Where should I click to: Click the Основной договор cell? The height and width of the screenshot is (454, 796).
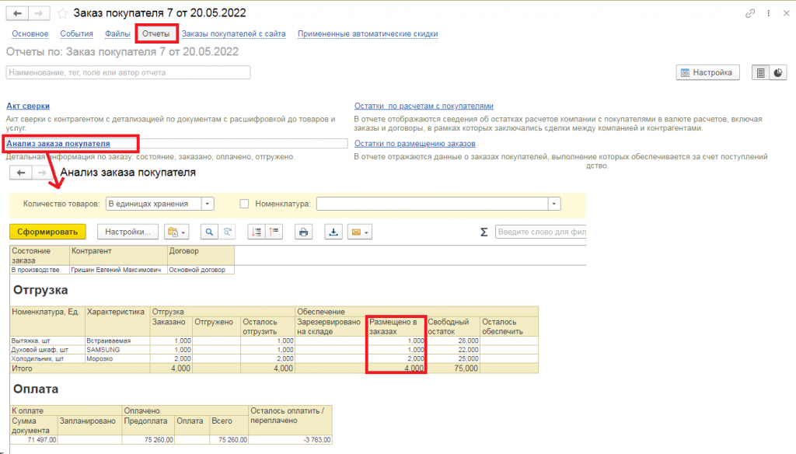click(x=201, y=270)
